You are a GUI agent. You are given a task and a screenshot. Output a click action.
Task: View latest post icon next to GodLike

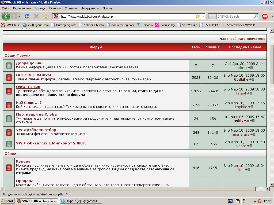[252, 79]
